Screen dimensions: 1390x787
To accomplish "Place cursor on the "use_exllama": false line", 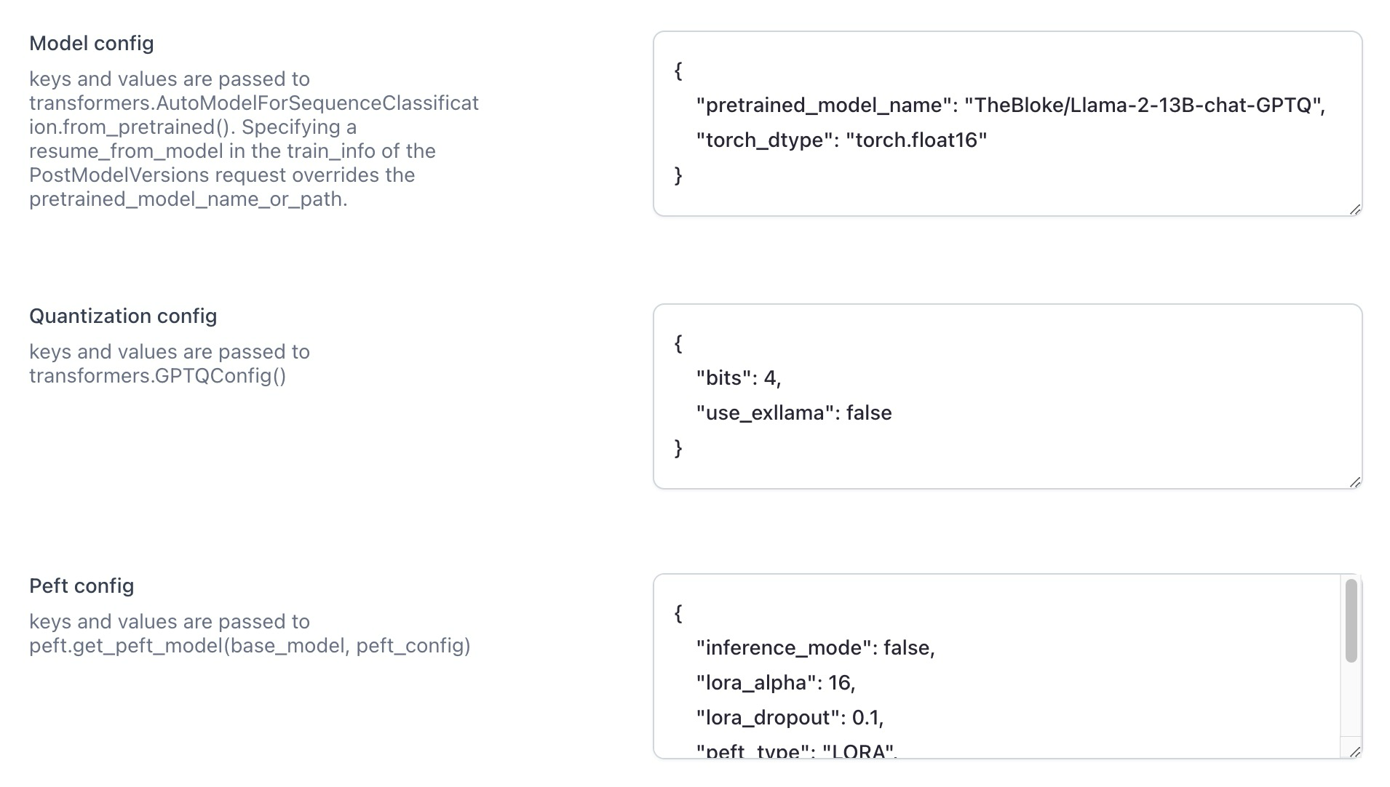I will point(793,413).
